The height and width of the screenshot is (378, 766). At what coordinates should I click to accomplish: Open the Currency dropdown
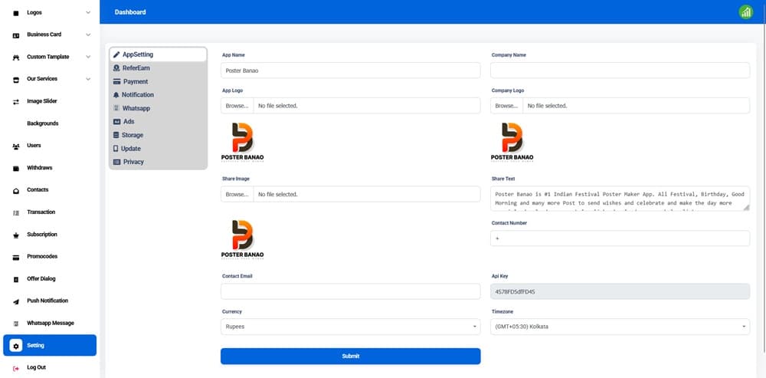click(350, 327)
